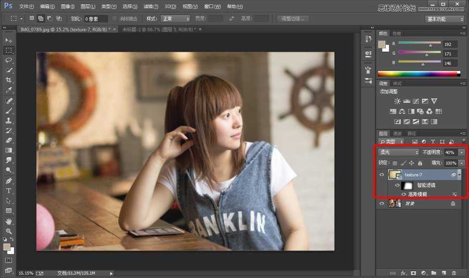469x278 pixels.
Task: Select the Crop tool
Action: (9, 80)
